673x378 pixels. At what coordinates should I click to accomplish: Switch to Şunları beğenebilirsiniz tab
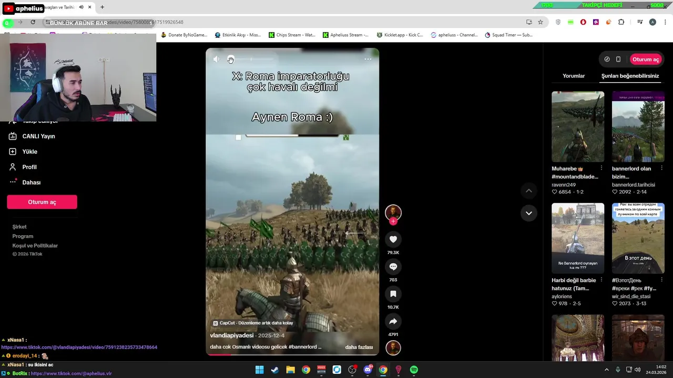coord(630,76)
